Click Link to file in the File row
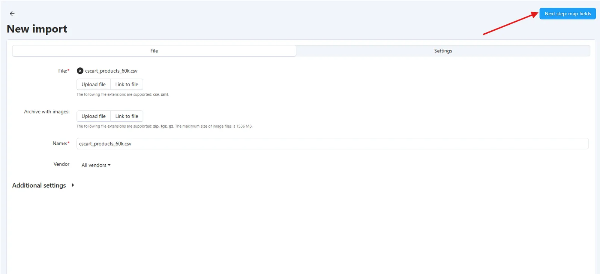Viewport: 600px width, 274px height. pos(127,85)
